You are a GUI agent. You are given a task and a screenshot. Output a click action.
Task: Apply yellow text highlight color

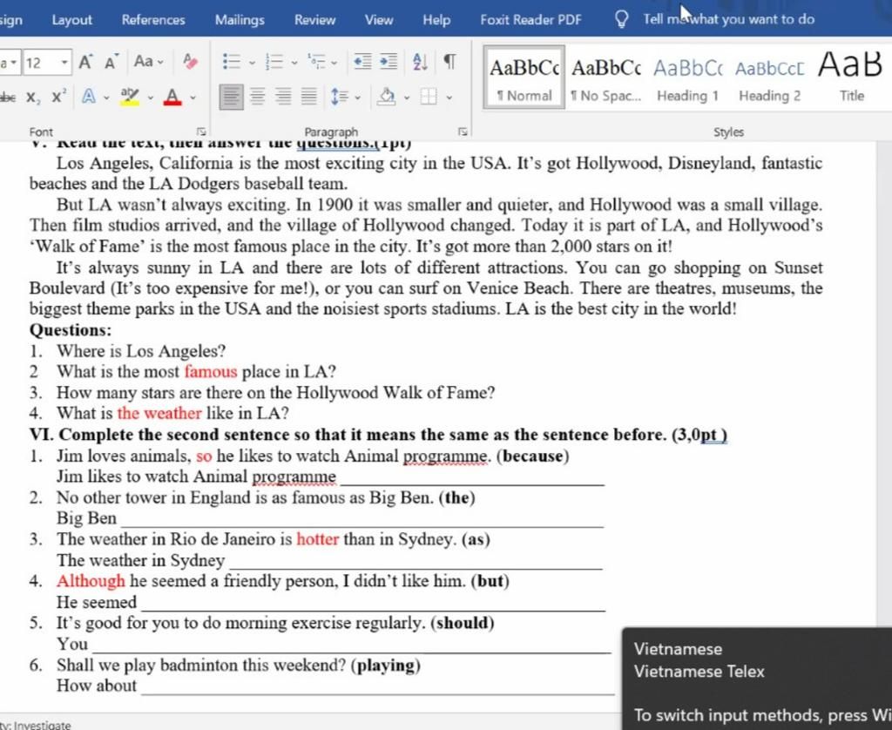[130, 97]
